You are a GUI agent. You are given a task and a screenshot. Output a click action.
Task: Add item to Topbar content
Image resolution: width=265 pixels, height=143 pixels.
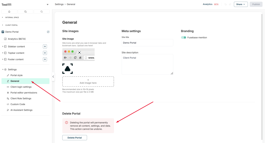pyautogui.click(x=45, y=53)
